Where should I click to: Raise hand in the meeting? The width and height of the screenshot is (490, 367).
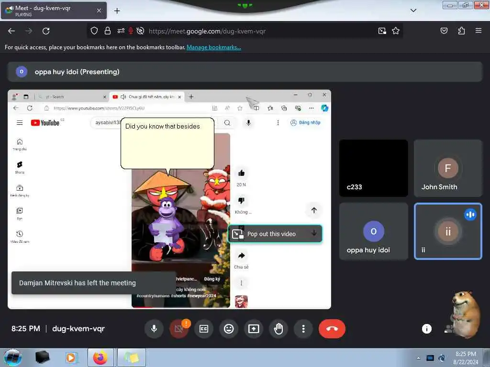coord(278,329)
